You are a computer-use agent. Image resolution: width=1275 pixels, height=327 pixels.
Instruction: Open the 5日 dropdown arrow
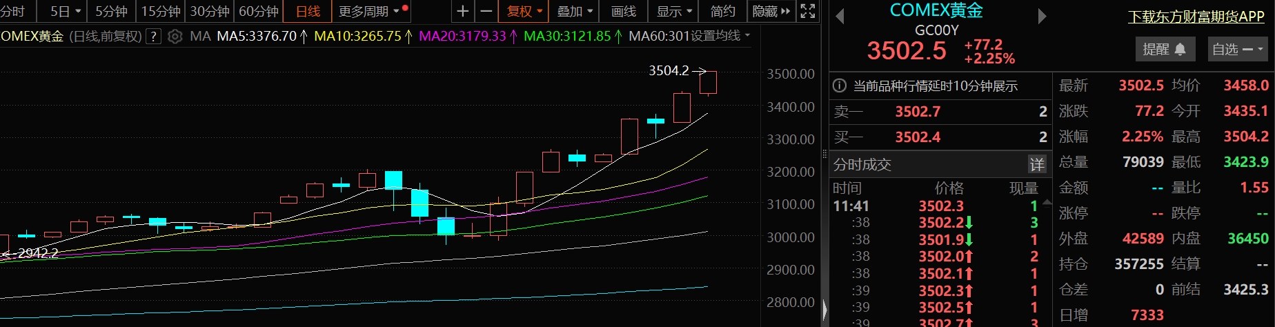[x=78, y=12]
